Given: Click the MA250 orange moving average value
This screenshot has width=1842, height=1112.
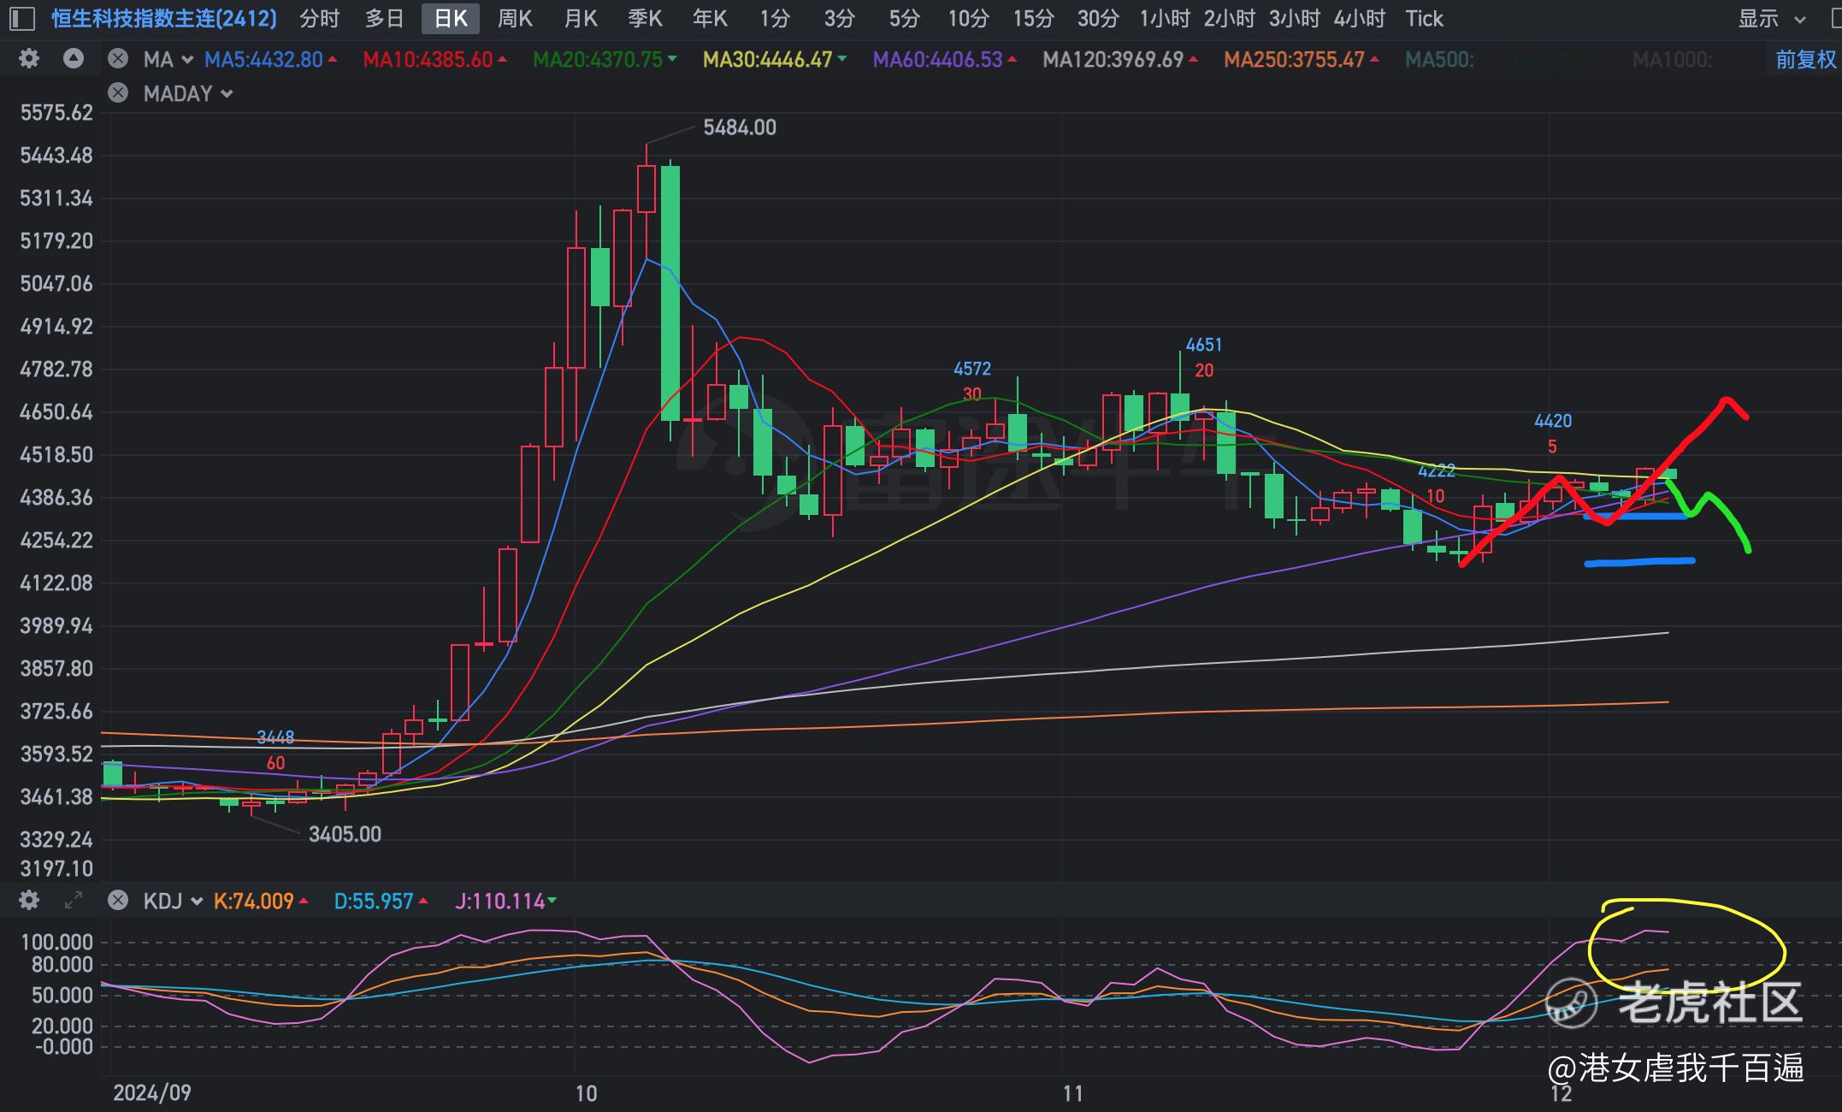Looking at the screenshot, I should 1294,60.
